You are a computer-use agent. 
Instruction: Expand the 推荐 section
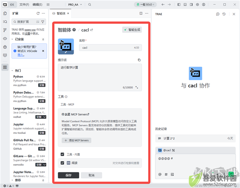12,180
